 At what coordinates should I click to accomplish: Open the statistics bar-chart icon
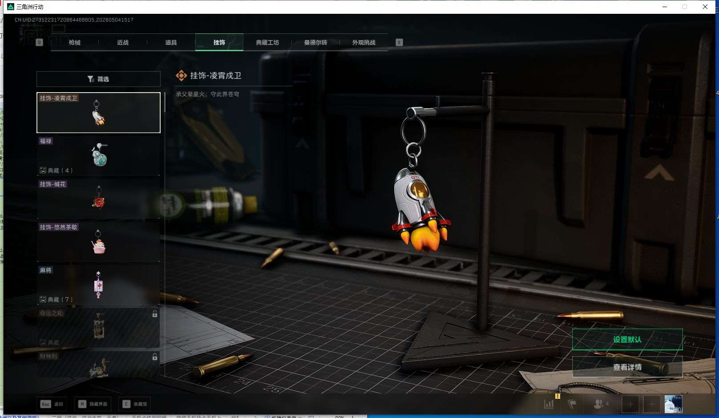pyautogui.click(x=549, y=404)
